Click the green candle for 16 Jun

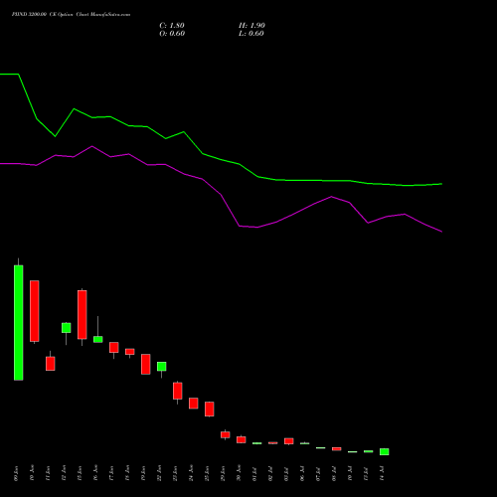[98, 339]
